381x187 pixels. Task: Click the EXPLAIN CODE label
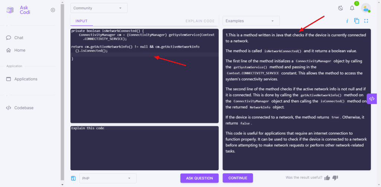pos(200,21)
